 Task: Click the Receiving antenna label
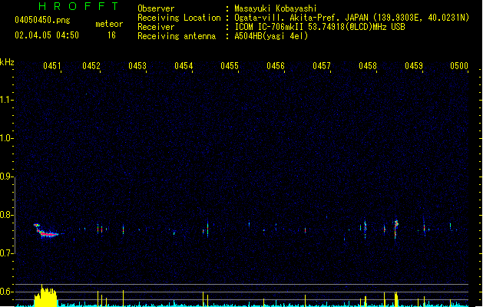tap(177, 36)
